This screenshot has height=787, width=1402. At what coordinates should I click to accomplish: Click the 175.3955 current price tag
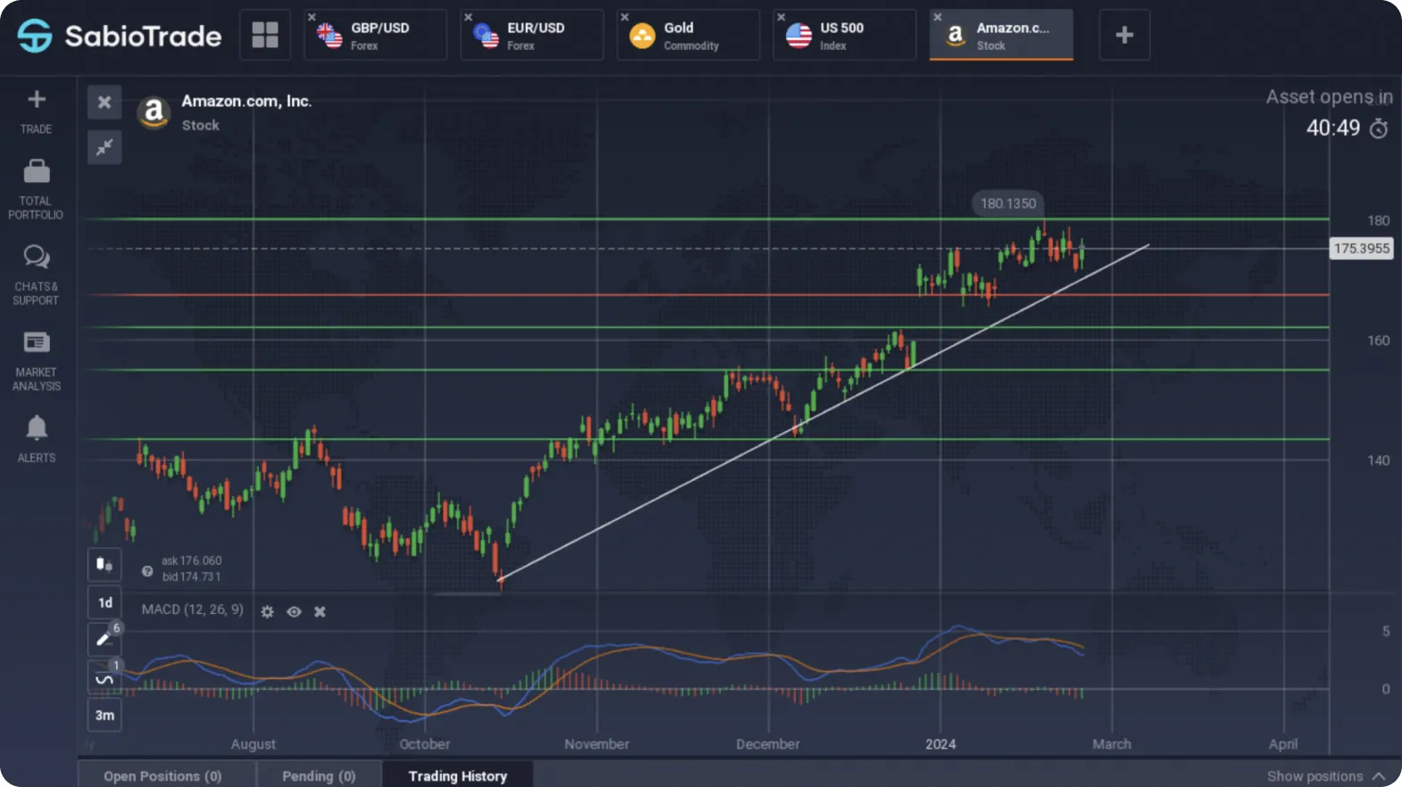(x=1362, y=248)
